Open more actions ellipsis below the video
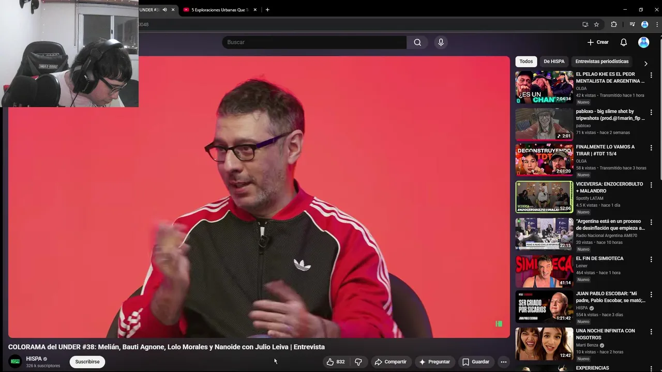Image resolution: width=662 pixels, height=372 pixels. [504, 362]
